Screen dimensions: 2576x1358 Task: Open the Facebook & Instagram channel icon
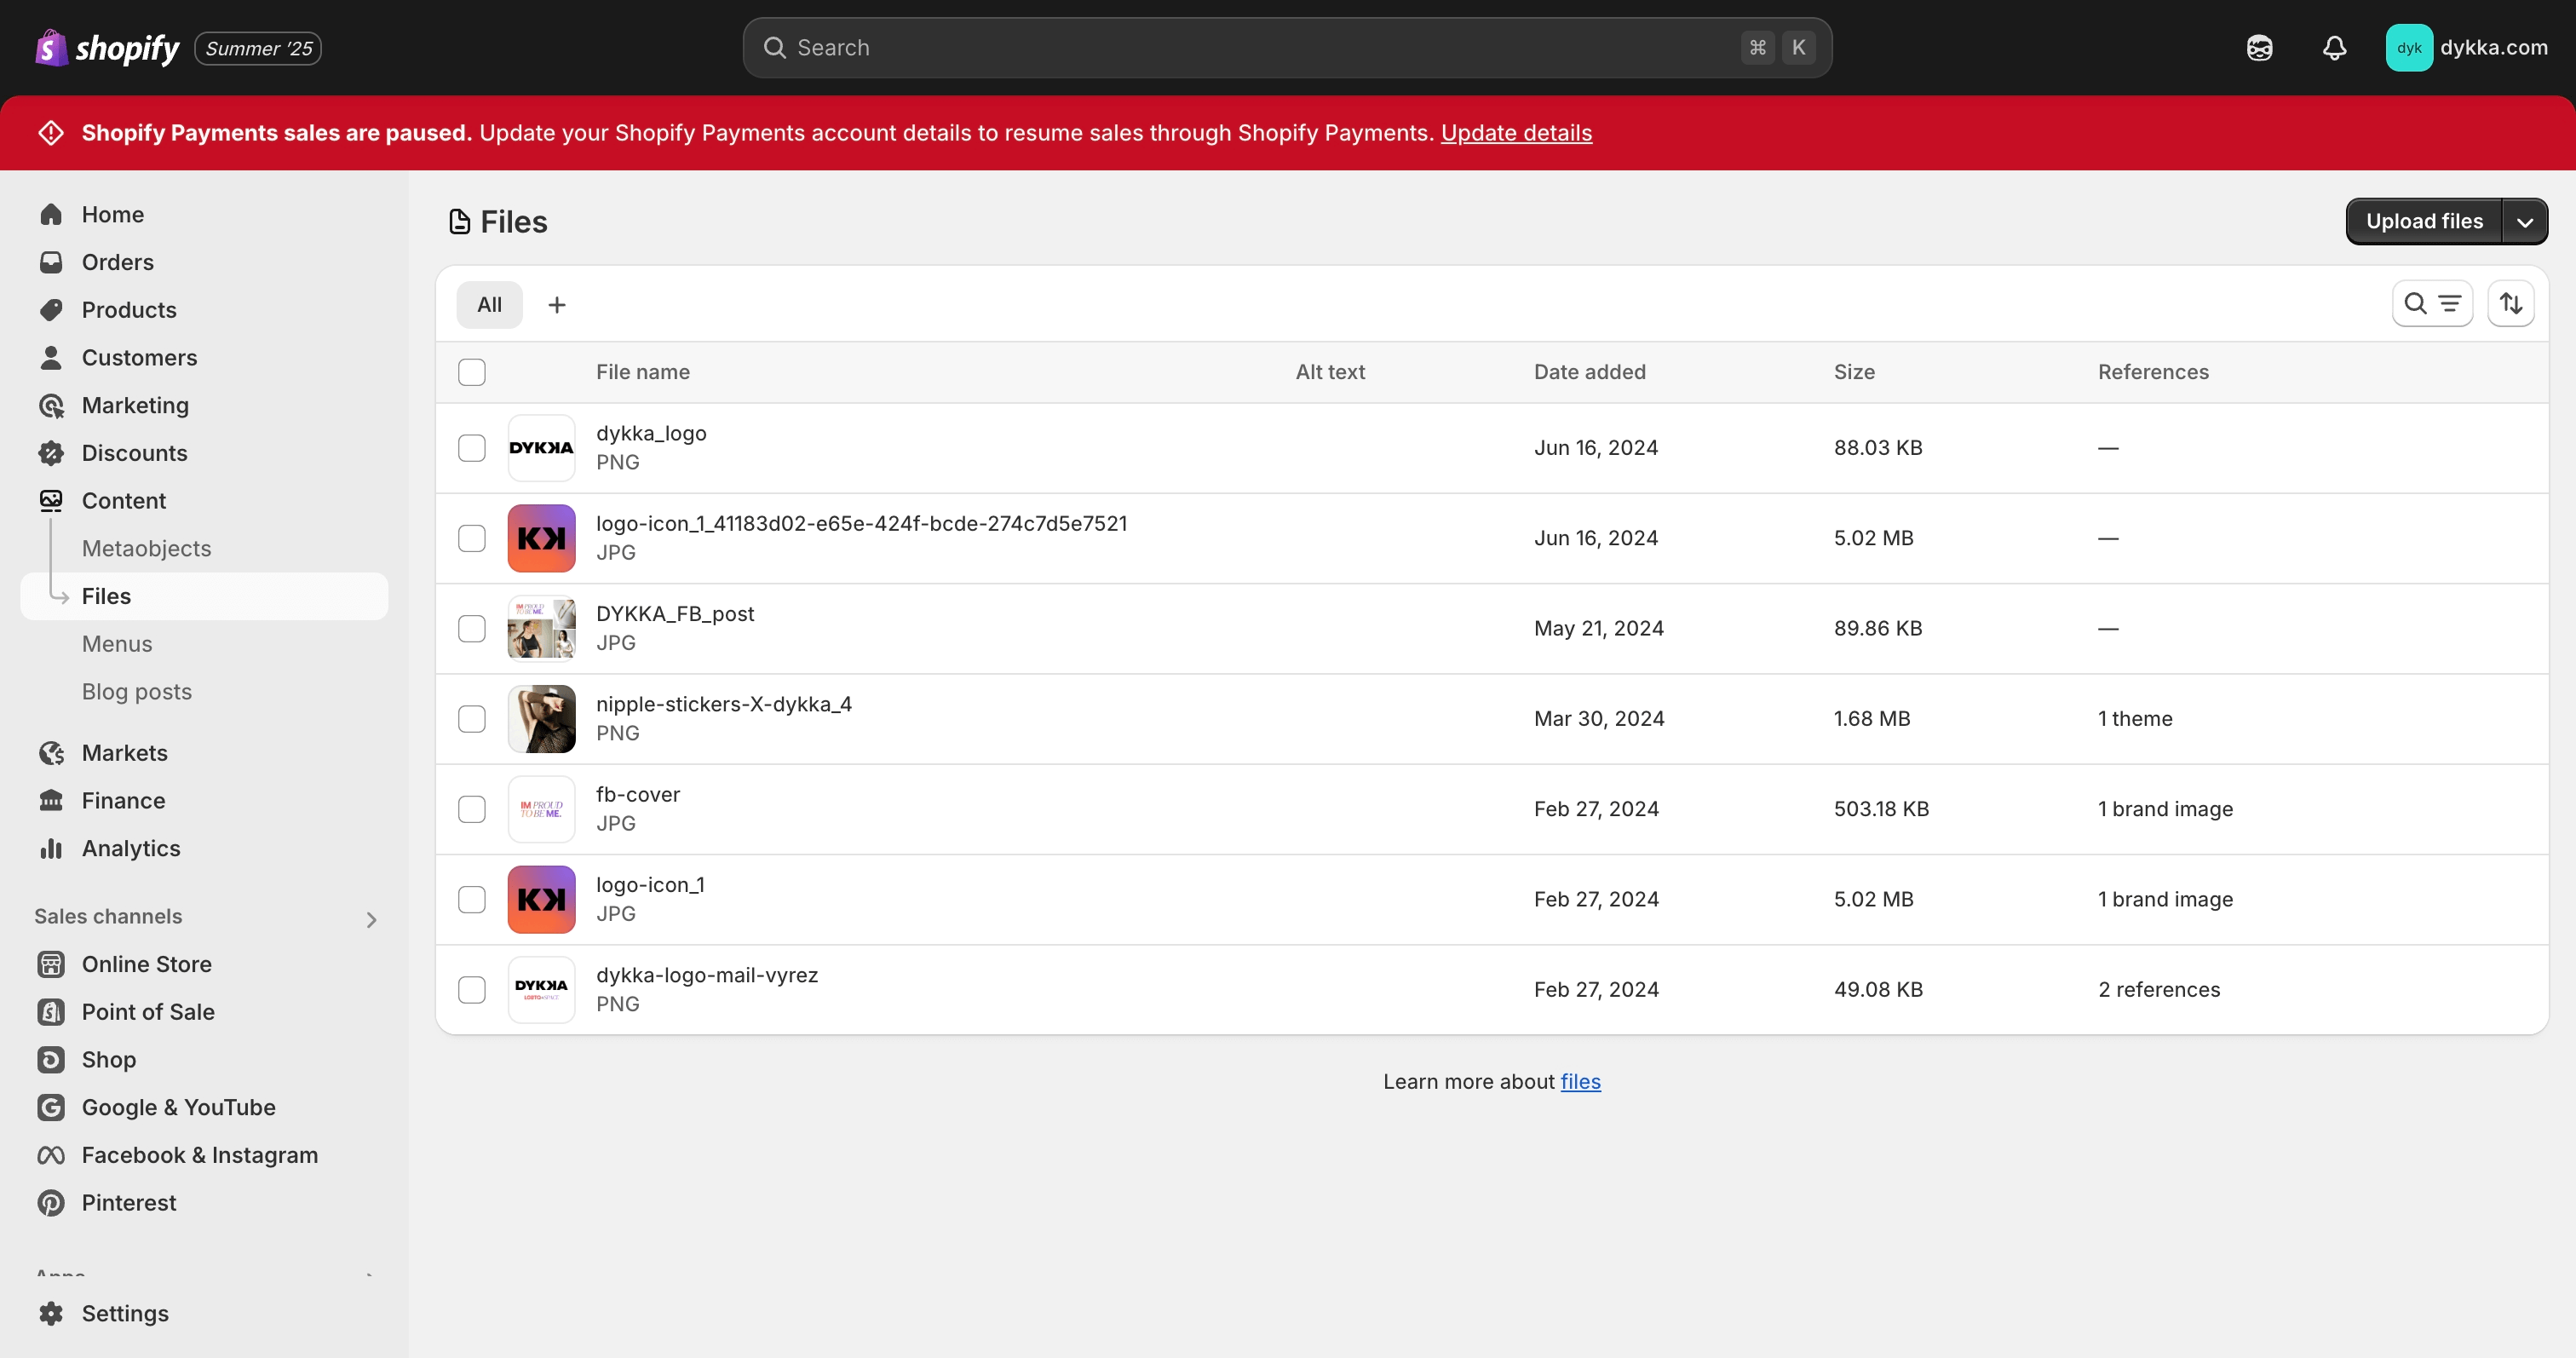(51, 1155)
